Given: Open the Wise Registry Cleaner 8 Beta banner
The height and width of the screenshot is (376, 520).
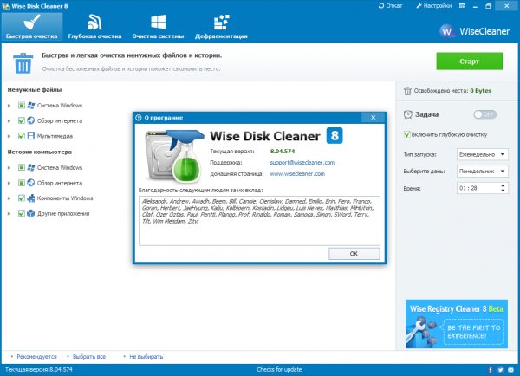Looking at the screenshot, I should coord(457,324).
